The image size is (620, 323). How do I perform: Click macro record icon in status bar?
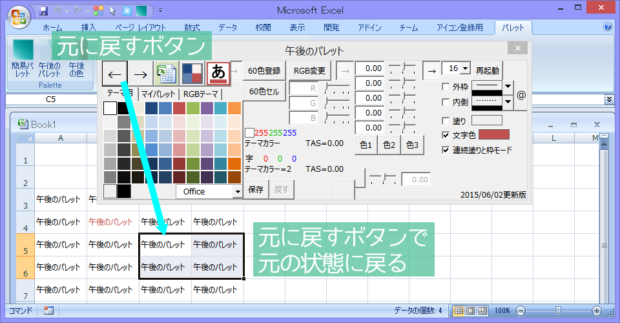(x=48, y=311)
